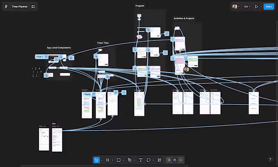Select the Comment tool
Image resolution: width=278 pixels, height=167 pixels.
coord(148,160)
